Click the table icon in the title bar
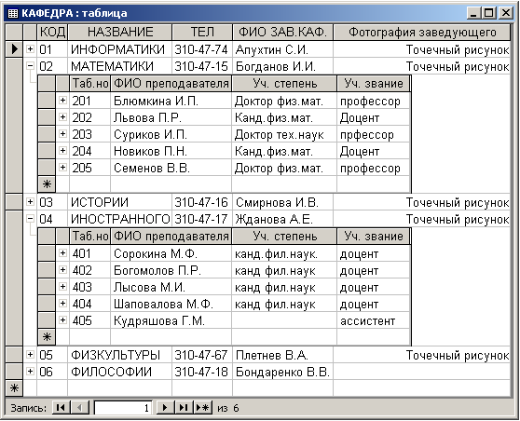The width and height of the screenshot is (520, 421). tap(13, 13)
